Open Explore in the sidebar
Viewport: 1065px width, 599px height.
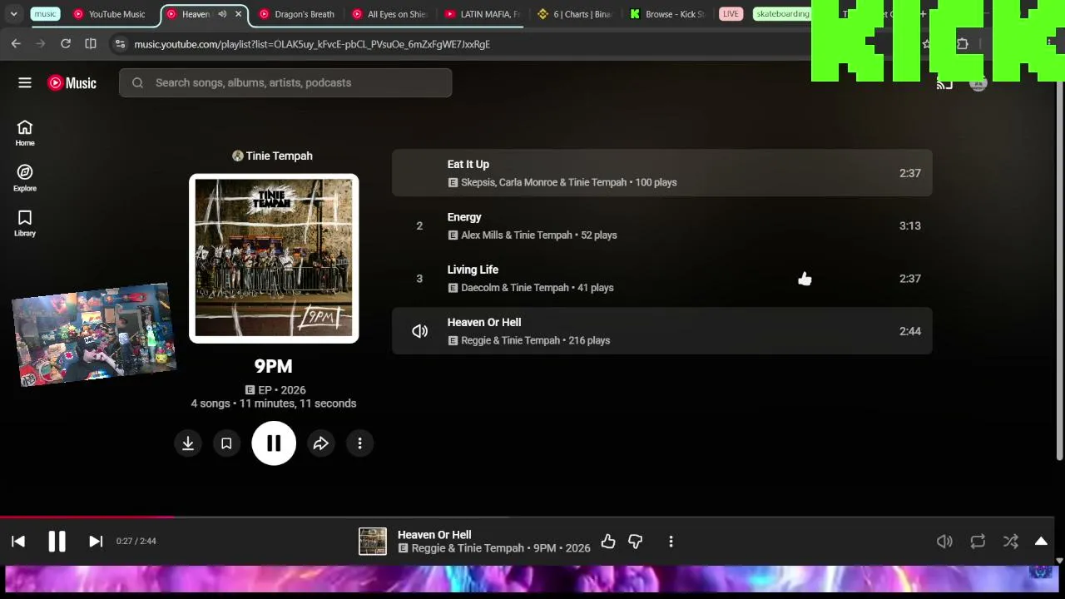(25, 178)
